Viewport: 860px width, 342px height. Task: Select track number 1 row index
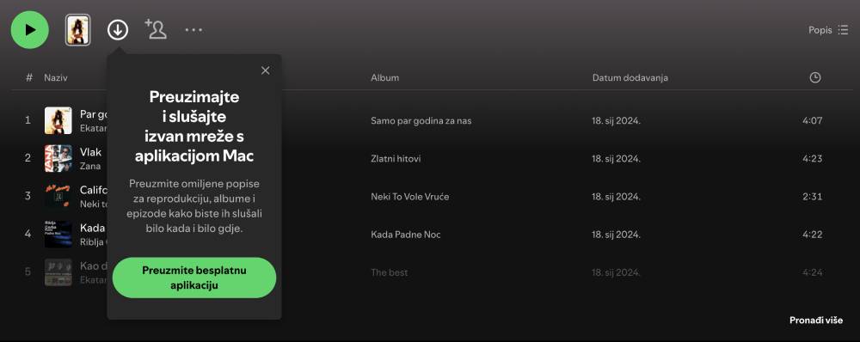pyautogui.click(x=28, y=120)
